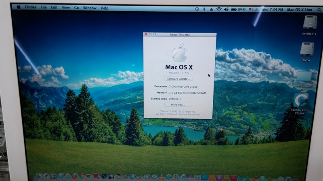Launch Adobe Dreamweaver from the Dock
Screen dimensions: 323x181
point(227,177)
